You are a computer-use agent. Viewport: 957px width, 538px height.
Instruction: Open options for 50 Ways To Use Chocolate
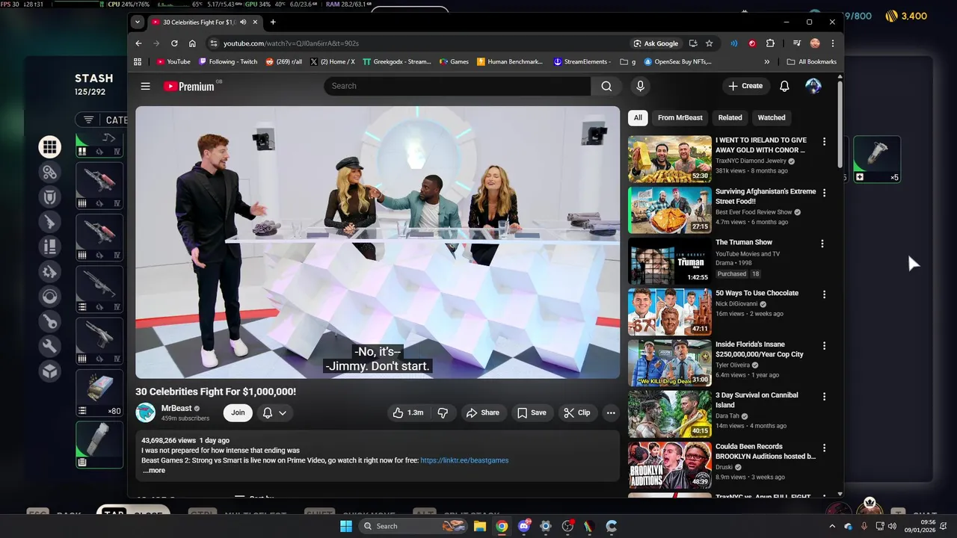(825, 294)
